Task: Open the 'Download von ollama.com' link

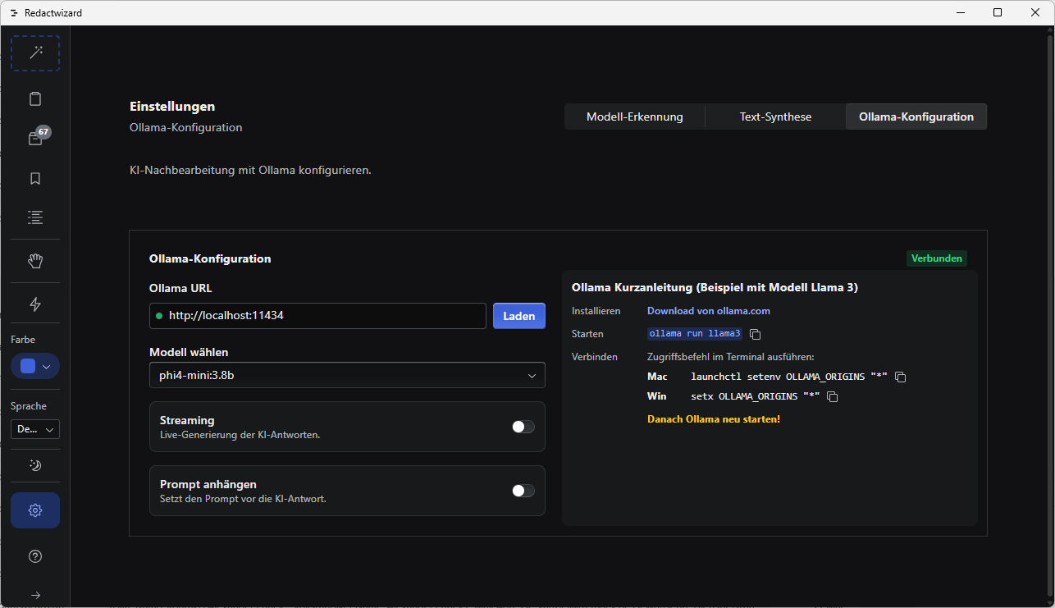Action: 709,311
